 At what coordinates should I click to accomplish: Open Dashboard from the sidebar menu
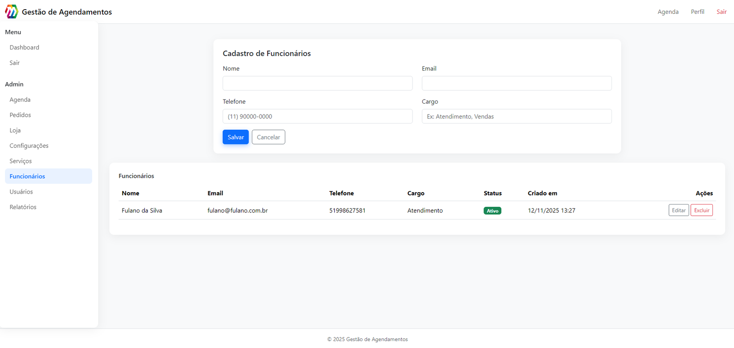pyautogui.click(x=24, y=47)
